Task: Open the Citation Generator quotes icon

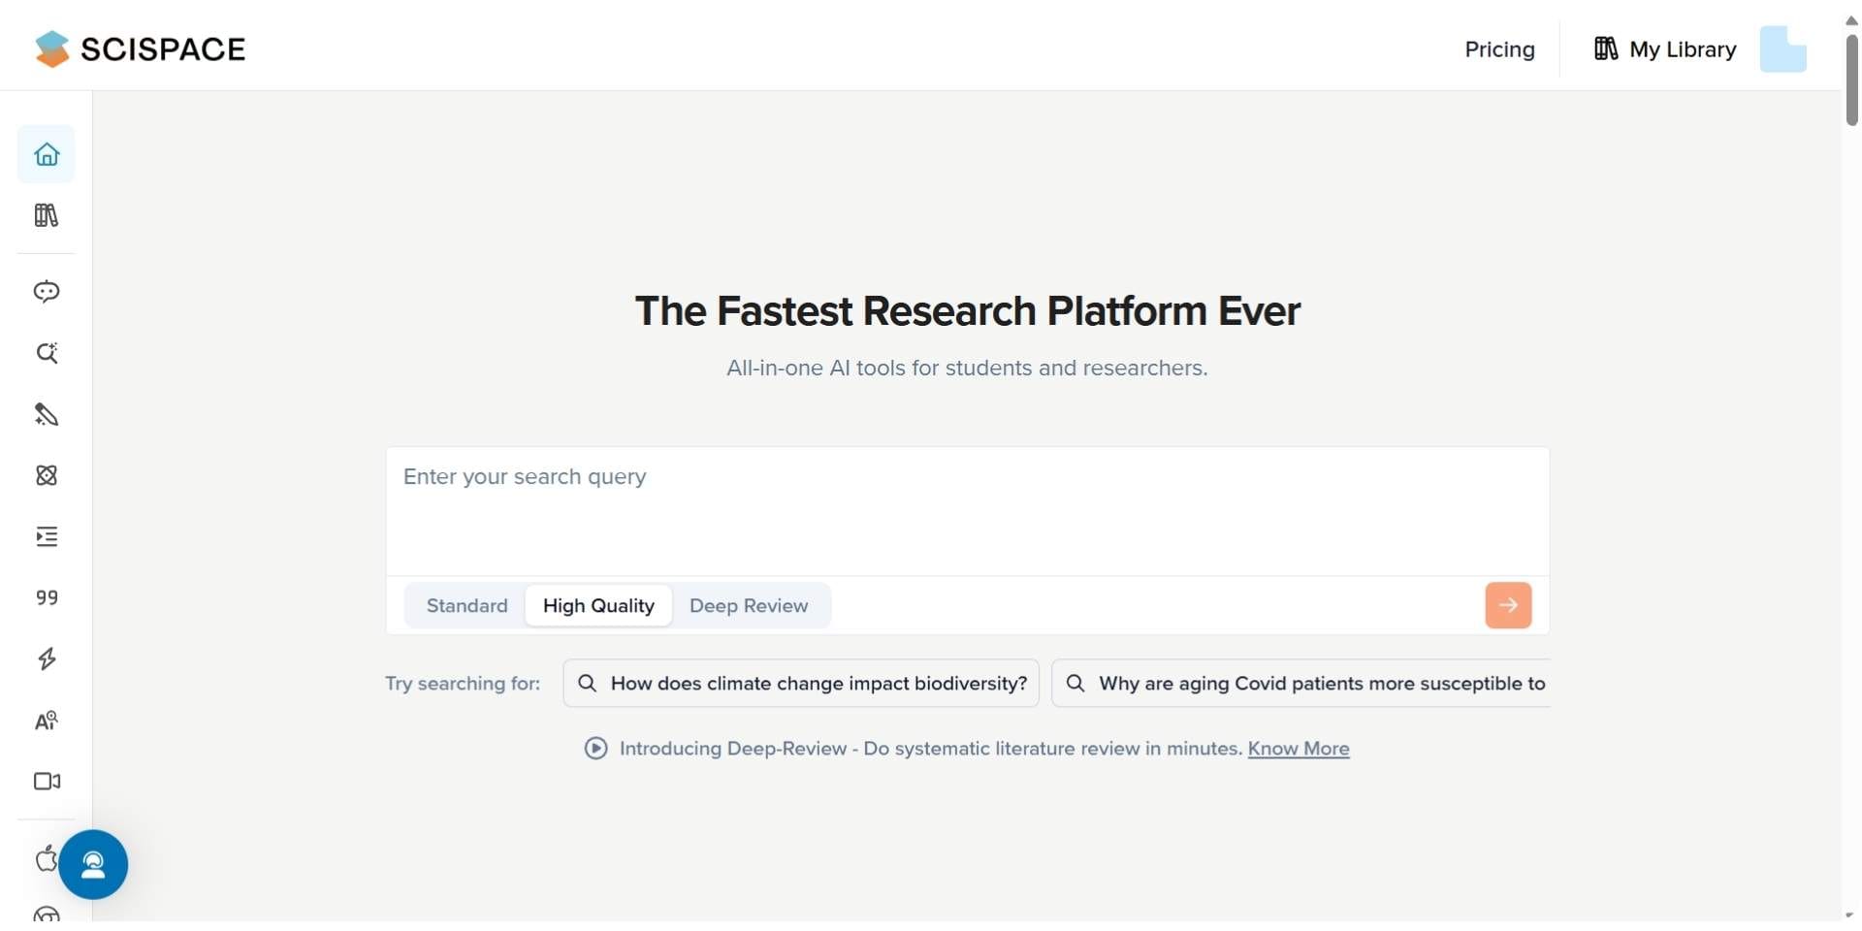Action: pyautogui.click(x=46, y=598)
